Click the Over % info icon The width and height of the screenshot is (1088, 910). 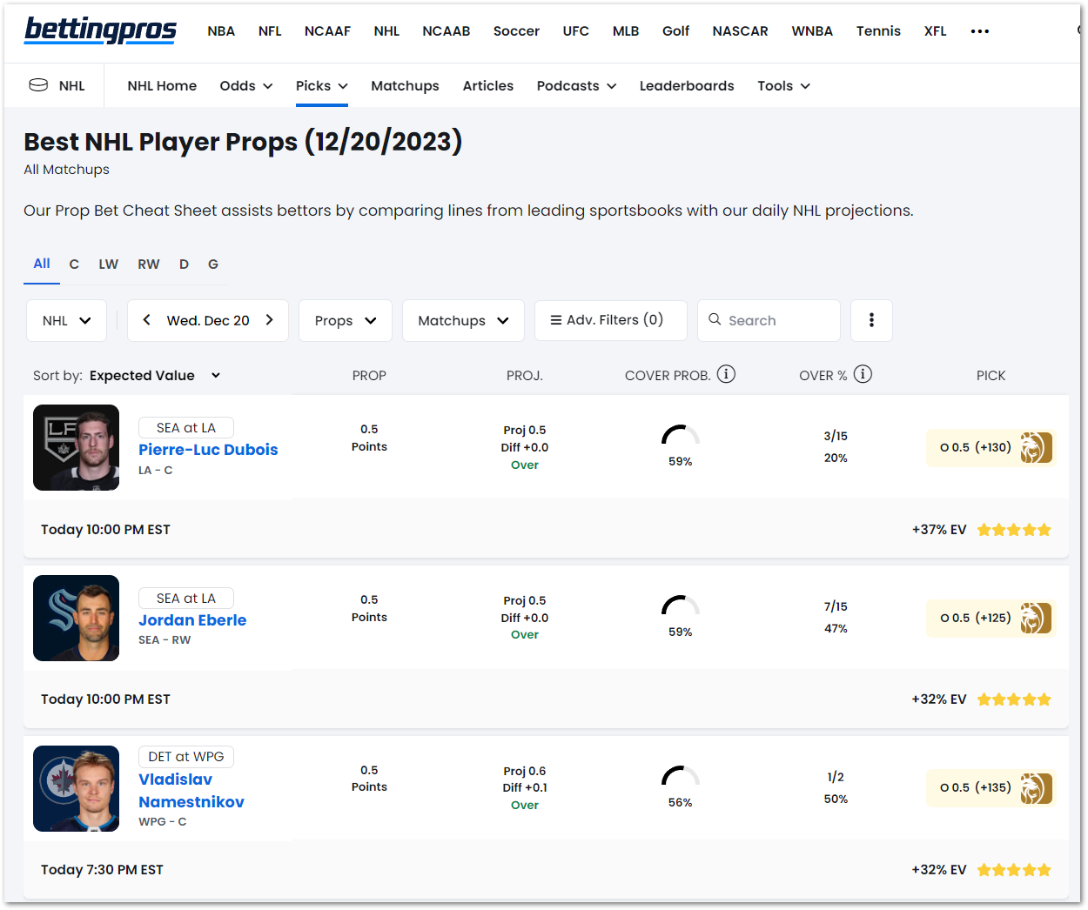coord(863,374)
